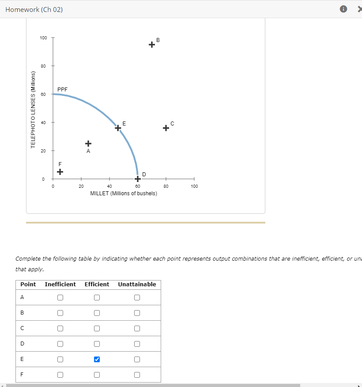Select point F marker on the graph
Screen dimensions: 362x387
[60, 172]
